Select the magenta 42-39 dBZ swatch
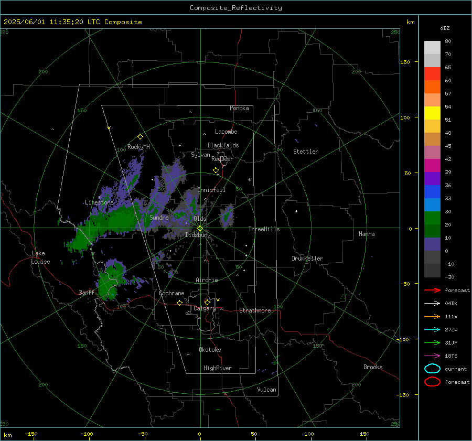472x441 pixels. (x=432, y=166)
